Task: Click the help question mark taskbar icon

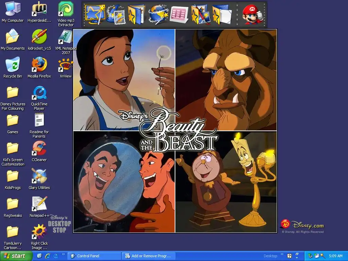Action: 289,256
